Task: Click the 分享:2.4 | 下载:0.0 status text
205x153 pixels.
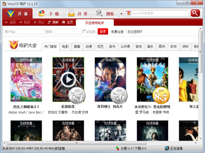Action: click(134, 148)
